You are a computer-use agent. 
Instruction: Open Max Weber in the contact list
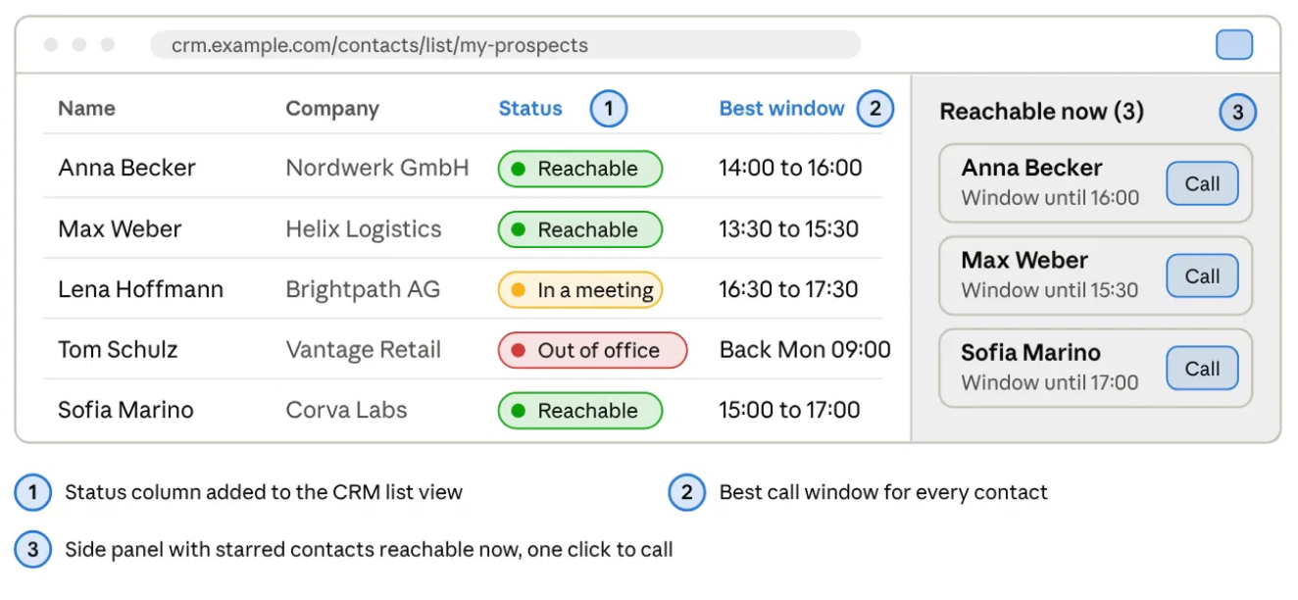click(x=120, y=229)
